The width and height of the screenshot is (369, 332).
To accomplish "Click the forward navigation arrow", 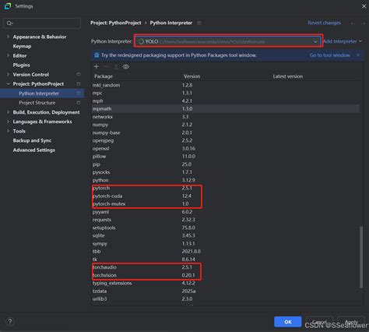I will pyautogui.click(x=363, y=23).
